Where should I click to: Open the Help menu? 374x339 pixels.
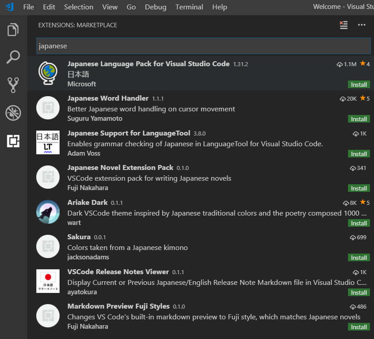219,7
